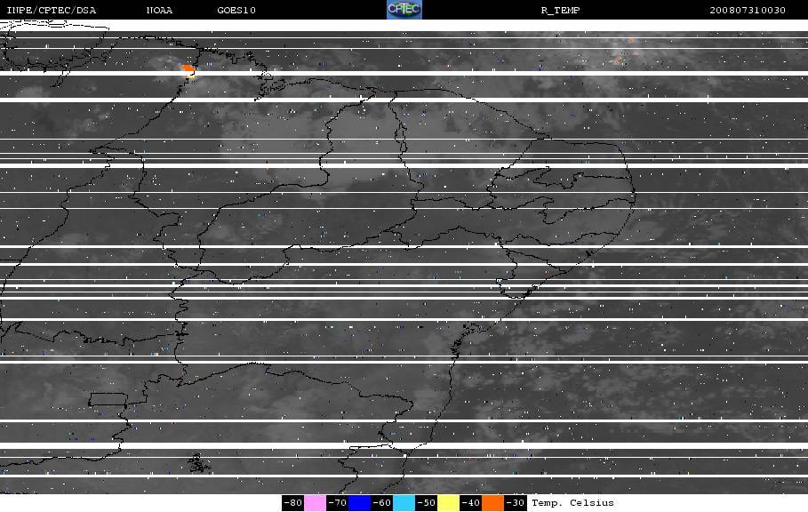Select the -40 legend value
Viewport: 808px width, 512px height.
coord(470,503)
